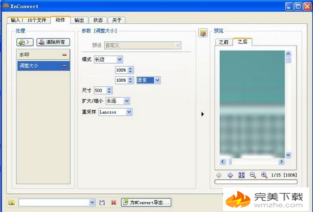Click preview horizontal scrollbar right arrow
Viewport: 313px width, 212px height.
pos(281,161)
